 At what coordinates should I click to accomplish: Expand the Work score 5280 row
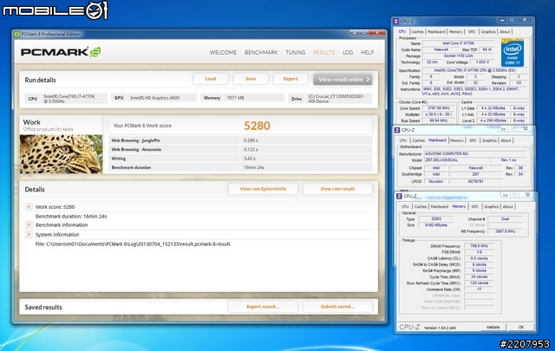pos(29,206)
